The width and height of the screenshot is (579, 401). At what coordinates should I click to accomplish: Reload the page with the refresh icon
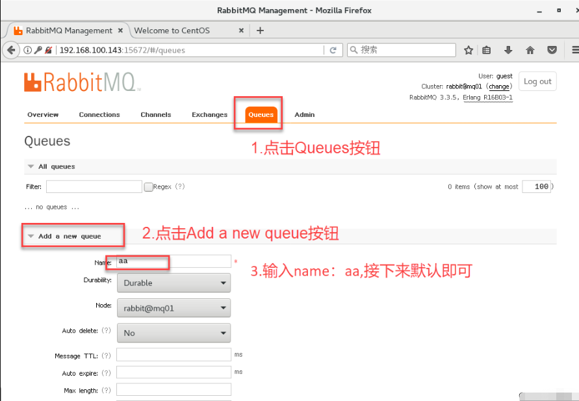[333, 50]
